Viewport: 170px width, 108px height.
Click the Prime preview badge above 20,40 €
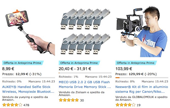pyautogui.click(x=79, y=63)
